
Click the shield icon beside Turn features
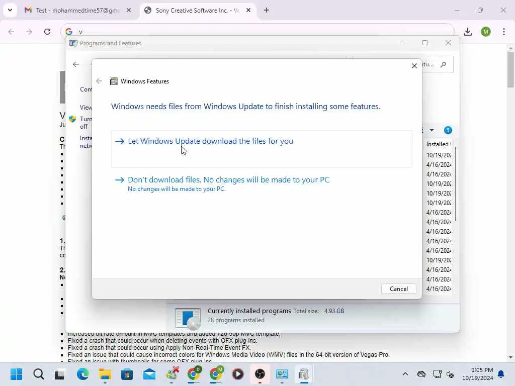[x=72, y=119]
